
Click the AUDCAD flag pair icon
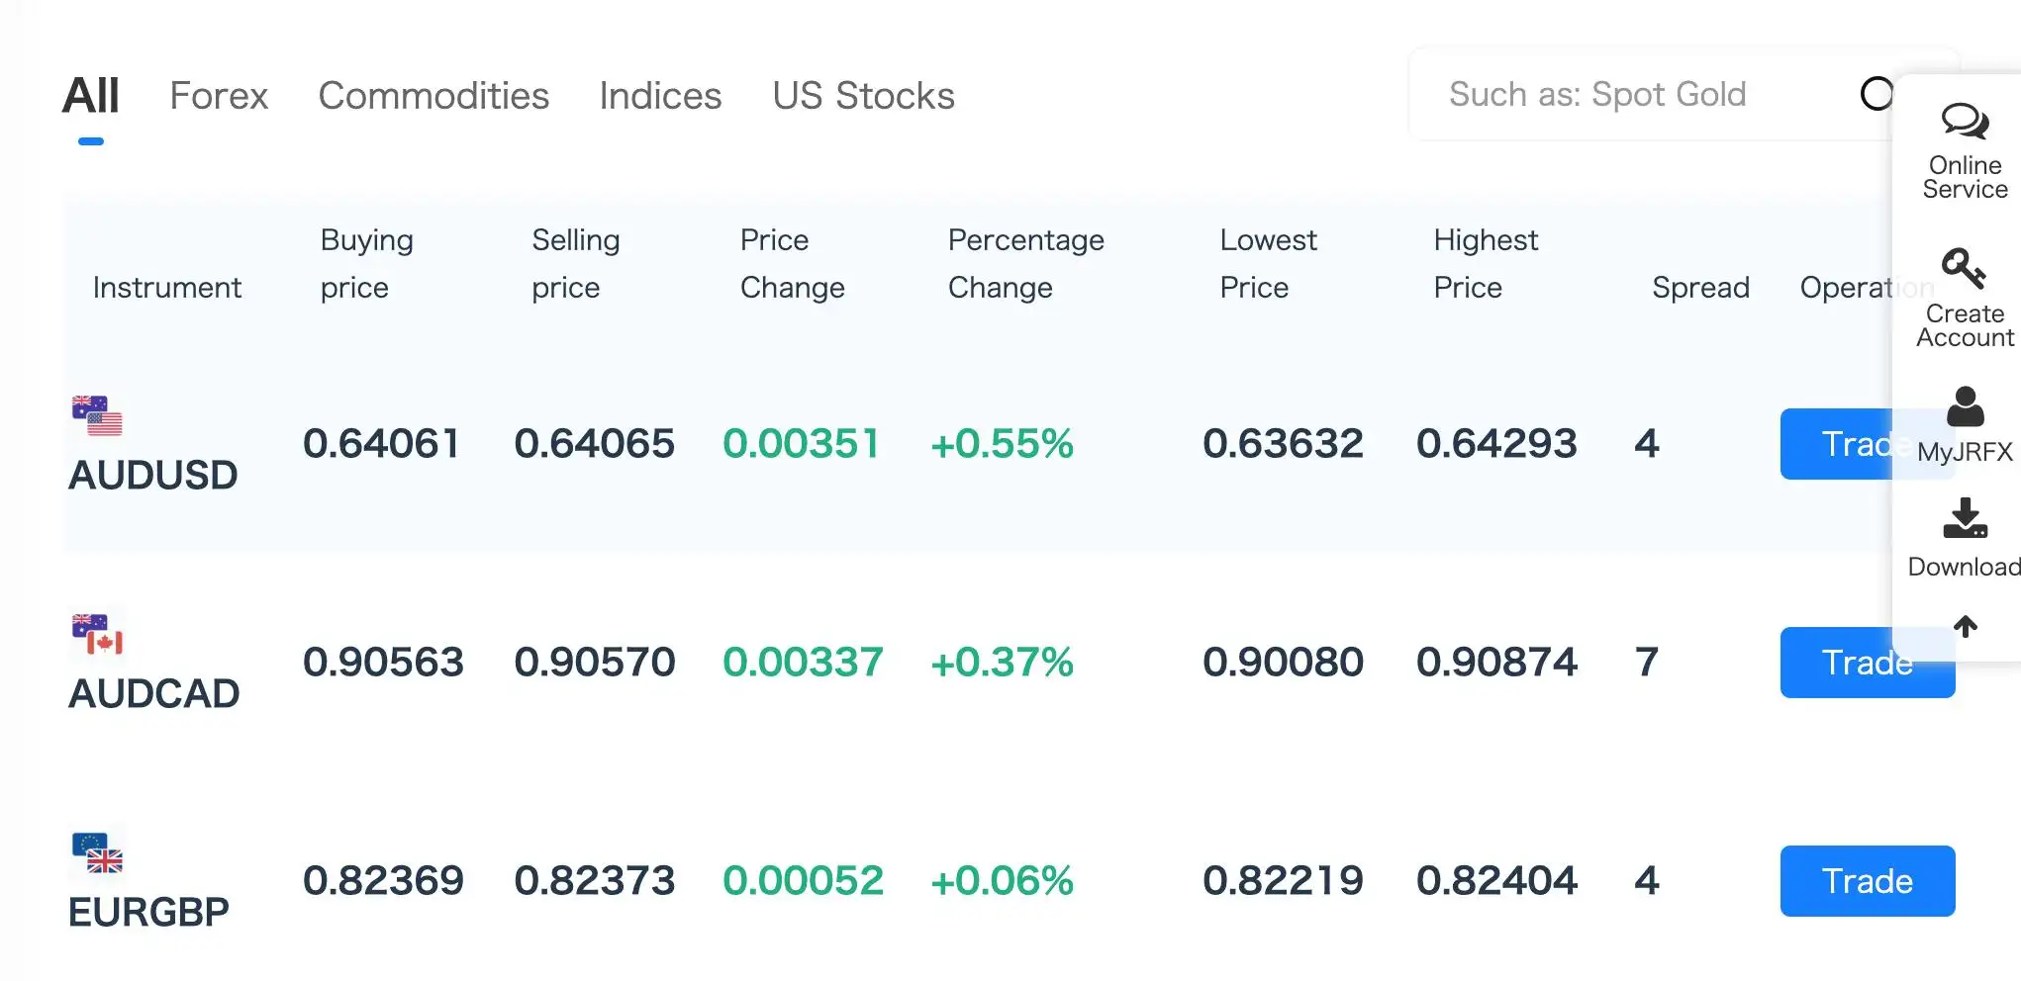[97, 634]
